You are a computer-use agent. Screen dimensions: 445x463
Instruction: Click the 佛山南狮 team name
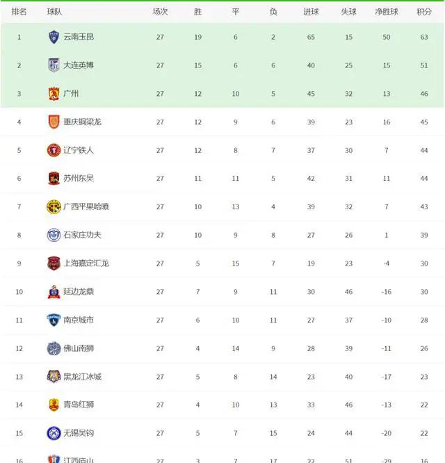point(79,348)
